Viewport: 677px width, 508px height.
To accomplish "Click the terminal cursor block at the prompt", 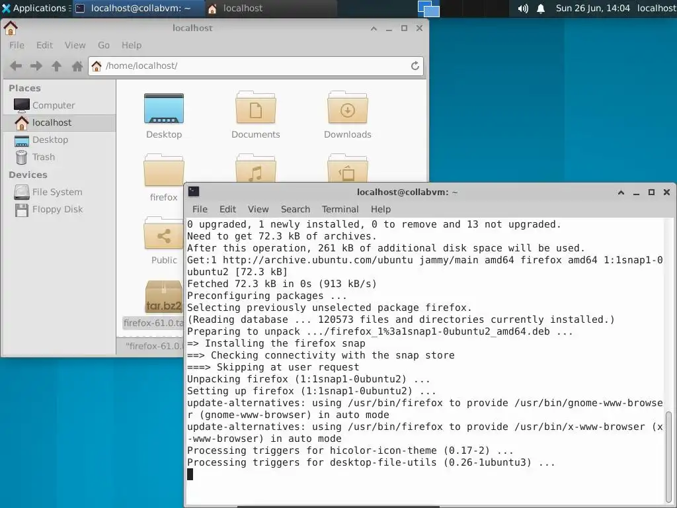I will [x=190, y=474].
